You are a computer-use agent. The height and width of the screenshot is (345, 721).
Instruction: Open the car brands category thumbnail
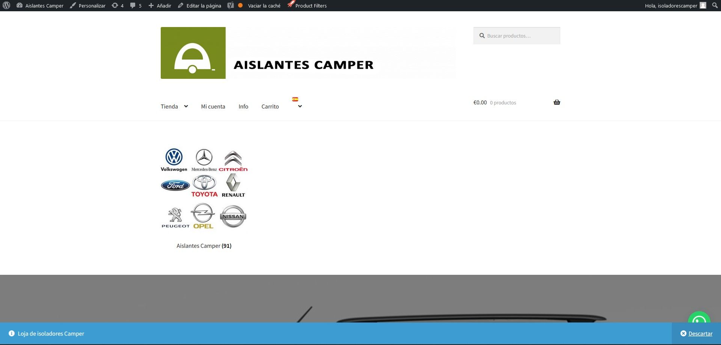pos(204,188)
